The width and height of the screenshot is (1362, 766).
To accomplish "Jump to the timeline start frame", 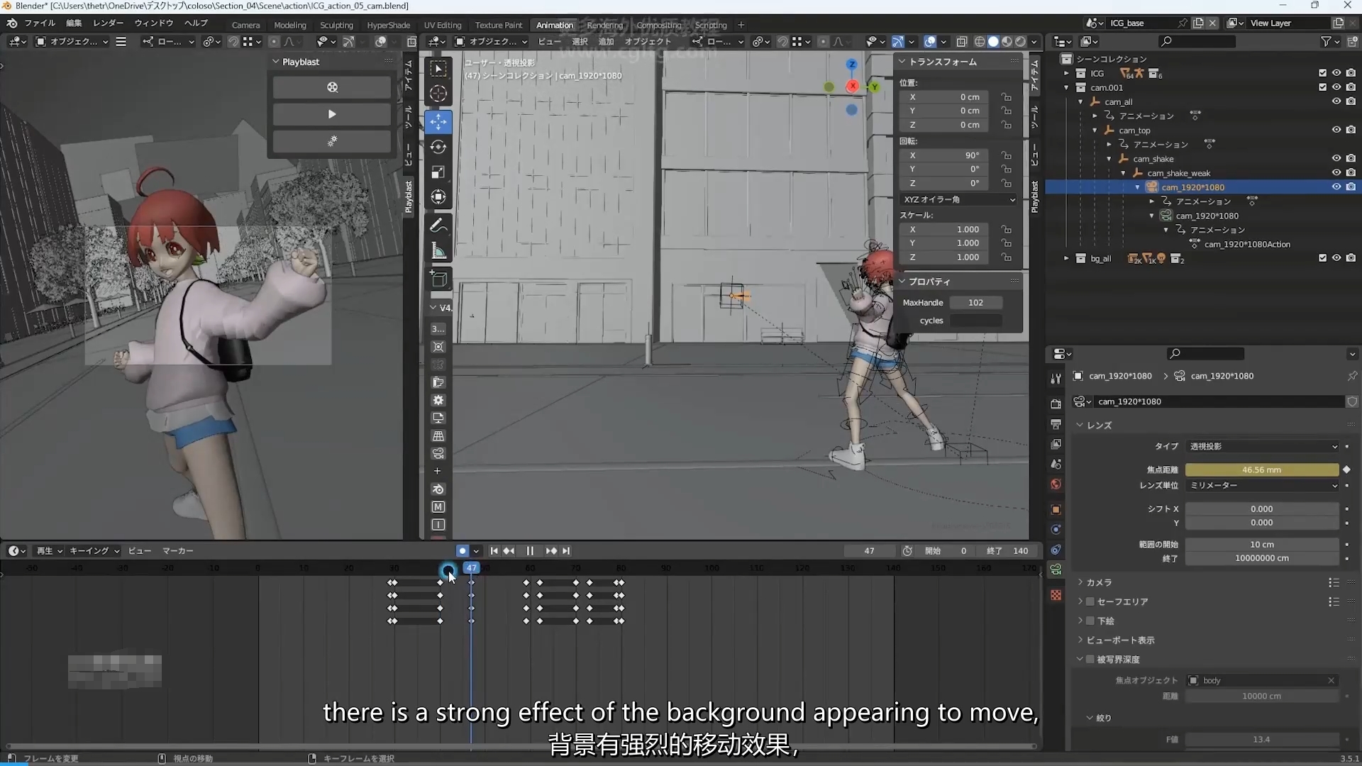I will 494,551.
